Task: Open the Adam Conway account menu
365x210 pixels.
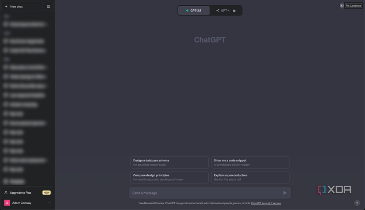Action: 27,203
